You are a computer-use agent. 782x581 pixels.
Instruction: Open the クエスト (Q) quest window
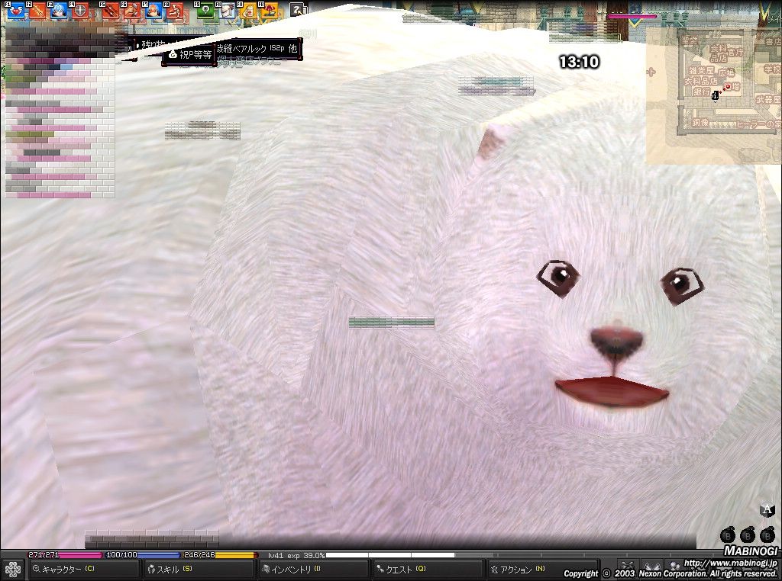[x=428, y=569]
